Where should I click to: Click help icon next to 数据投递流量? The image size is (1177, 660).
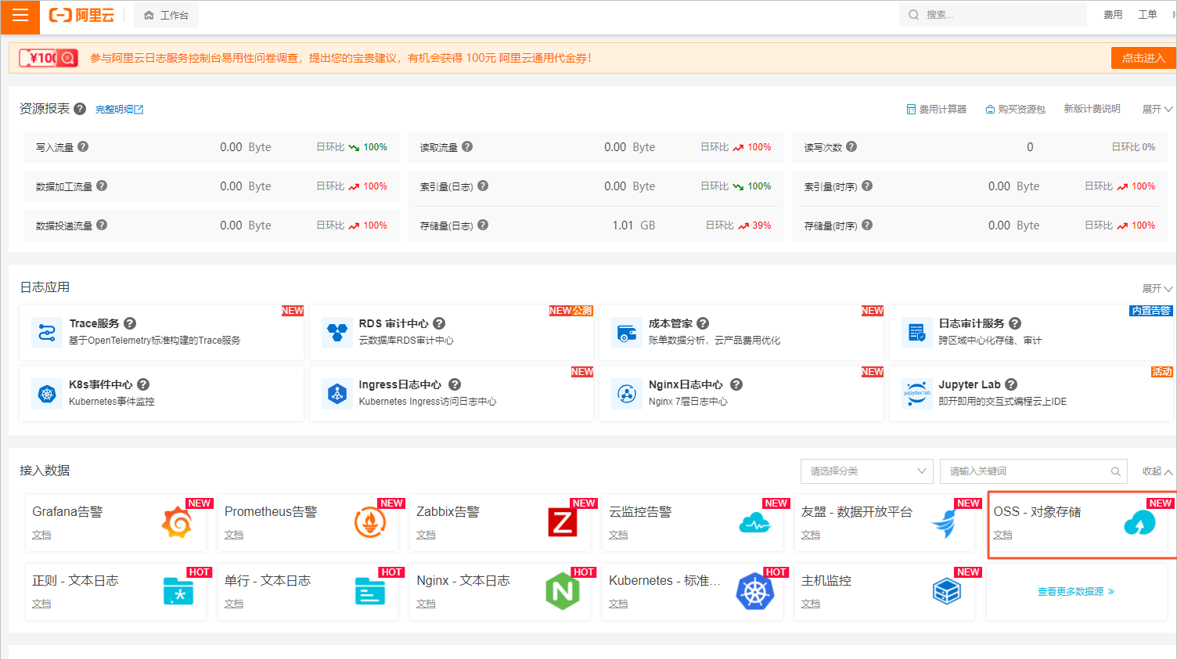click(102, 225)
